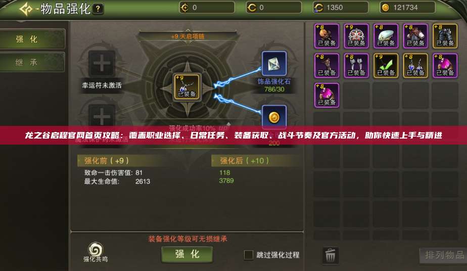This screenshot has width=467, height=271.
Task: Open the question mark help icon
Action: click(98, 9)
